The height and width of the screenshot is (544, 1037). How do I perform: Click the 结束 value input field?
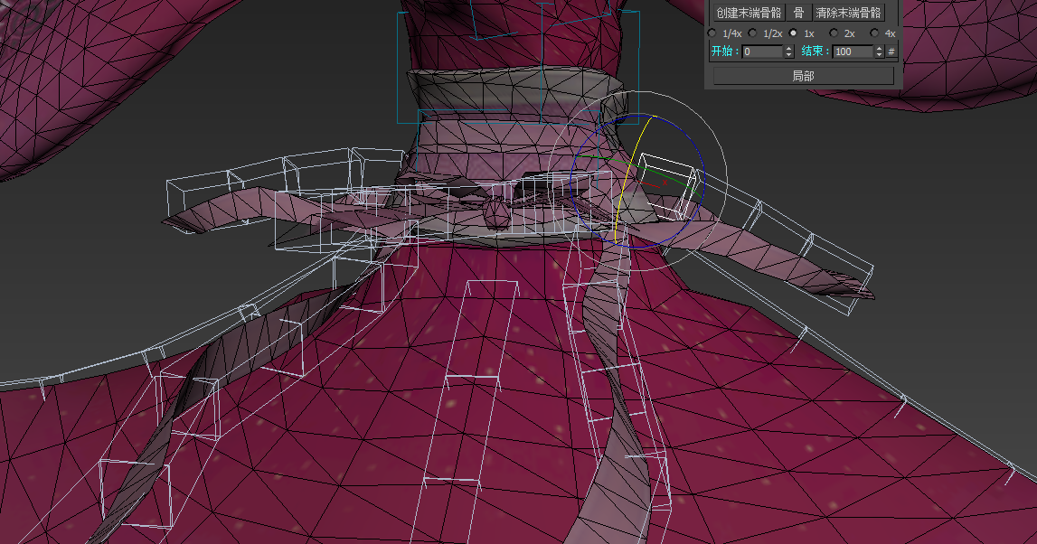[x=853, y=52]
